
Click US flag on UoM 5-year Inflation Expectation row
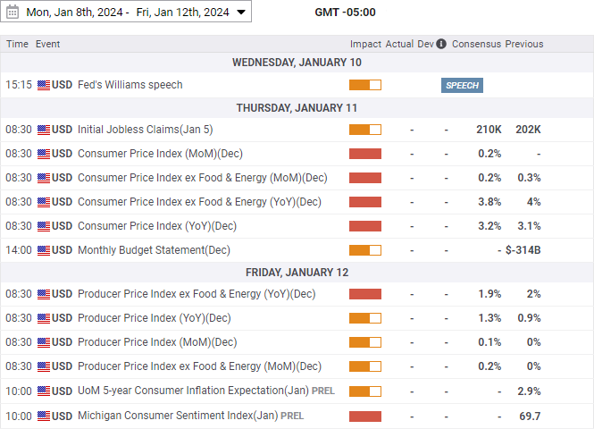[x=44, y=391]
